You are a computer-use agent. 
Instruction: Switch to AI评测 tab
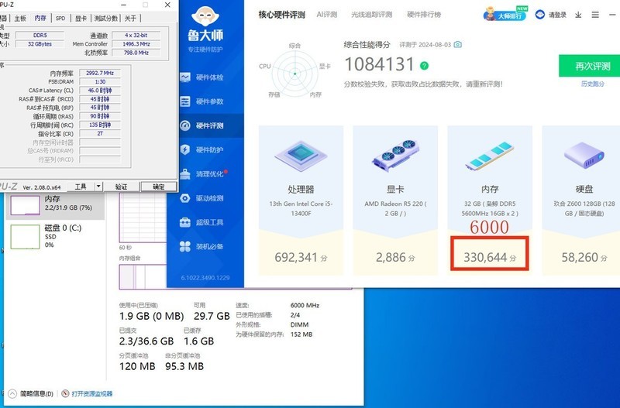326,15
